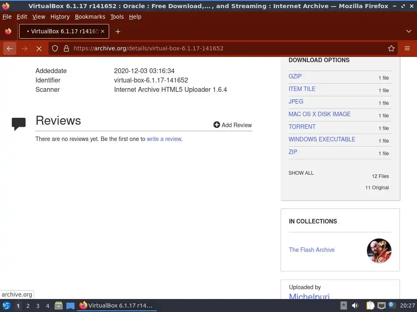Click the Reviews heading

click(58, 120)
